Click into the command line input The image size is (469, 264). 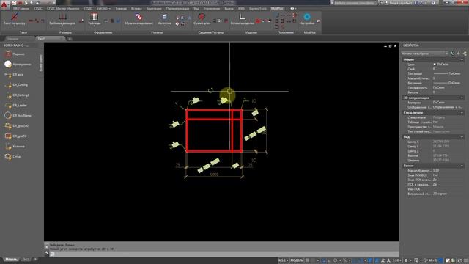coord(224,254)
